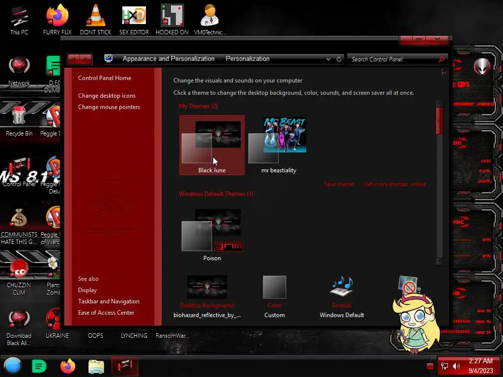Open Ease of Access Center link

(106, 313)
